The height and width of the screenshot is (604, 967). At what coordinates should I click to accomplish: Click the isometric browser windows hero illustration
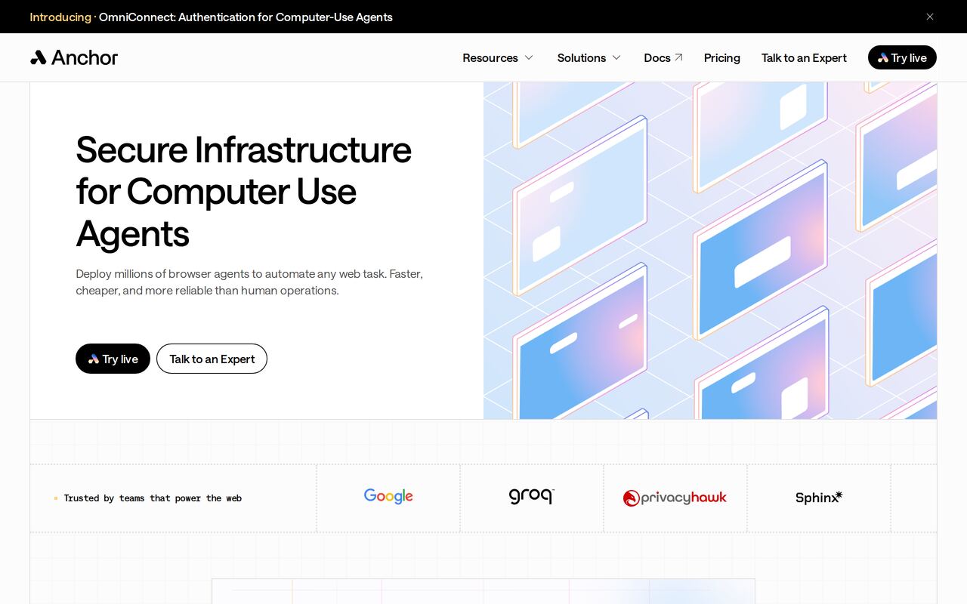tap(710, 251)
